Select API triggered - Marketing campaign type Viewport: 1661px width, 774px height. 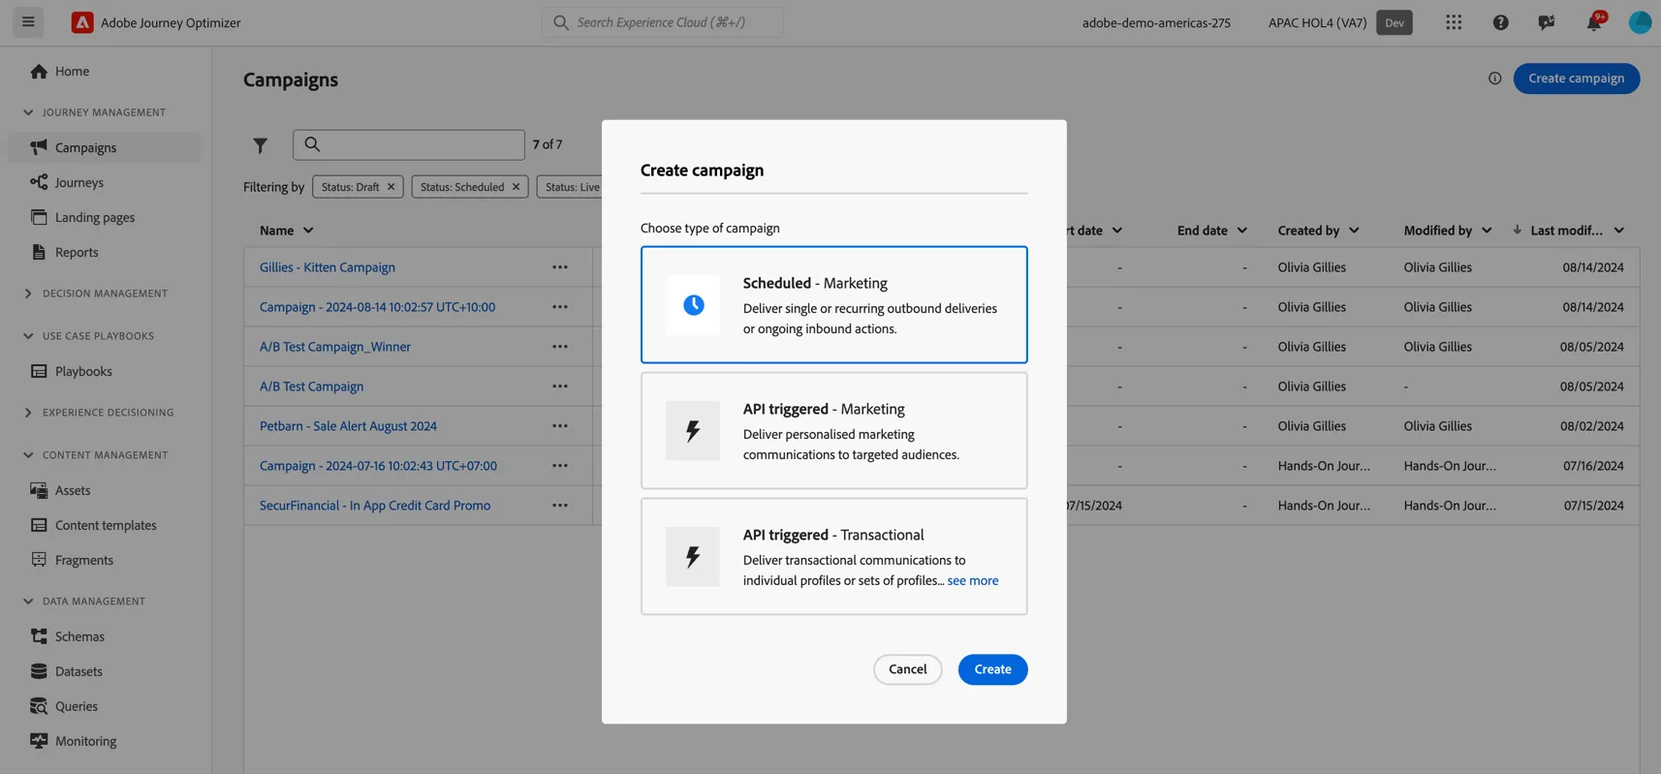833,430
